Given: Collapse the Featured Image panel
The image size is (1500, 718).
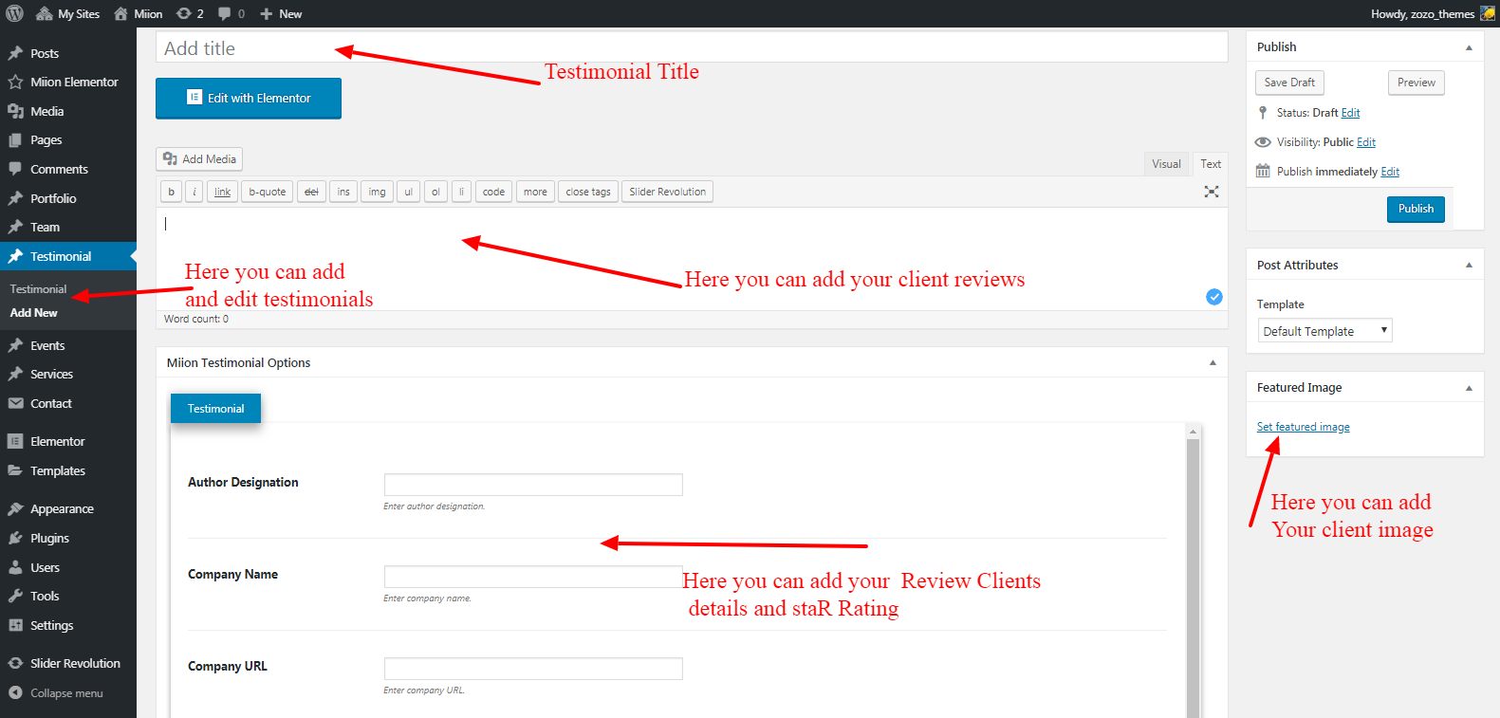Looking at the screenshot, I should click(1469, 388).
